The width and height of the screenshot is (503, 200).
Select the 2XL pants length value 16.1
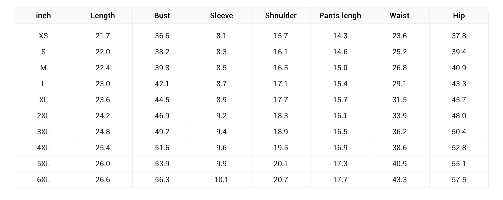pos(340,116)
